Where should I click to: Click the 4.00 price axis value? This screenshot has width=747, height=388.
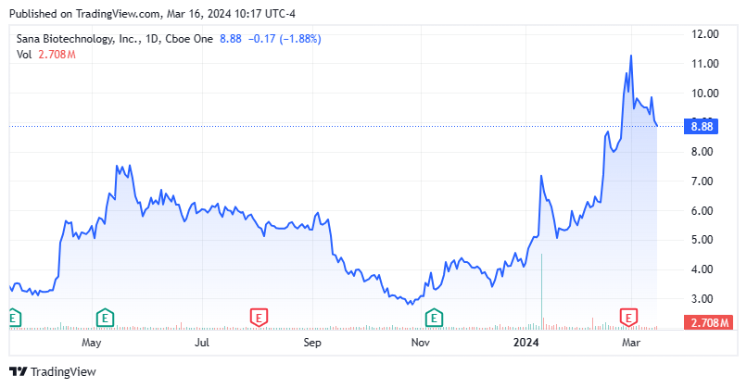pyautogui.click(x=703, y=269)
